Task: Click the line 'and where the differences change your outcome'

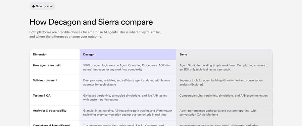Action: (66, 37)
